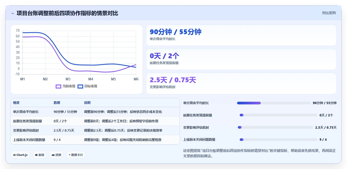Click the 2.5天 / 0.75天 table cell

64,131
